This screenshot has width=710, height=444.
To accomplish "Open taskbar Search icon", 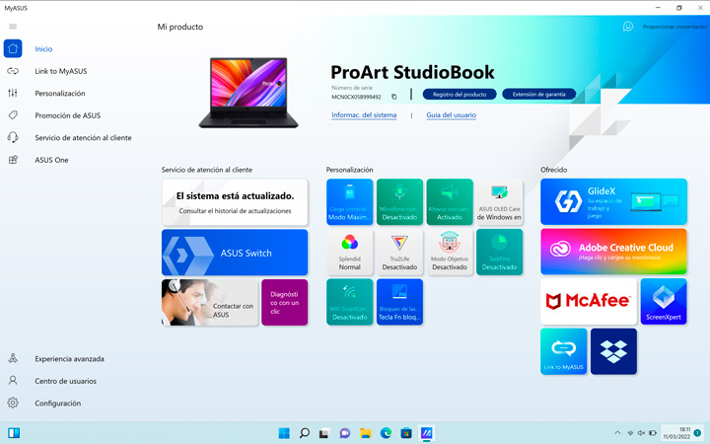I will tap(305, 433).
